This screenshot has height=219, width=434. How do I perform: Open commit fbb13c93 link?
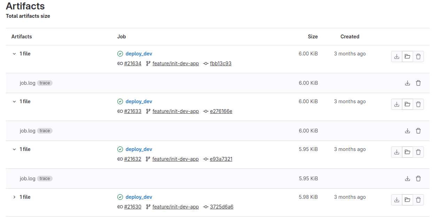coord(220,63)
